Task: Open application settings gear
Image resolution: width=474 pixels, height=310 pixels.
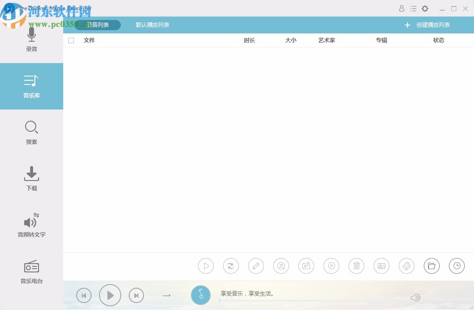Action: (425, 8)
